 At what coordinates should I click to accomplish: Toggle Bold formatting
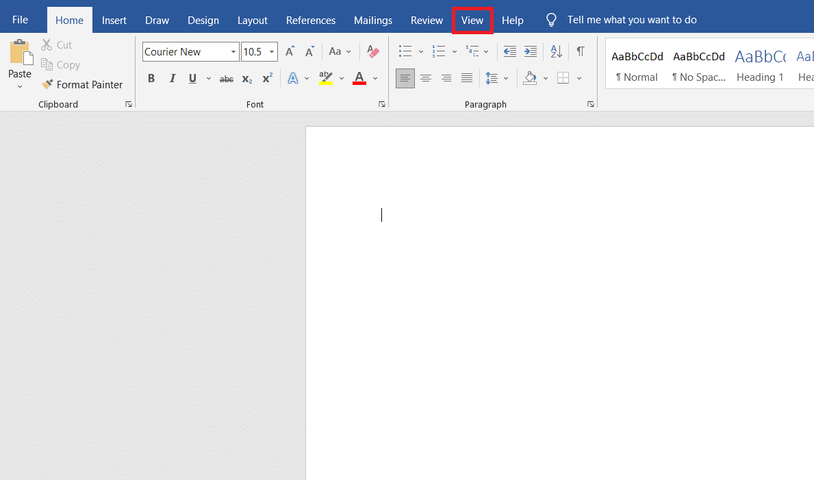tap(151, 79)
